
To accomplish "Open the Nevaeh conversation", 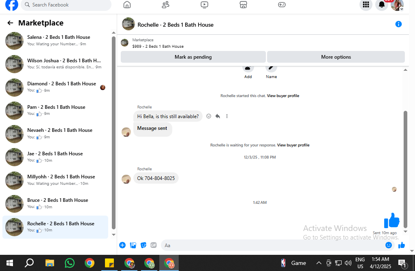I will coord(56,133).
